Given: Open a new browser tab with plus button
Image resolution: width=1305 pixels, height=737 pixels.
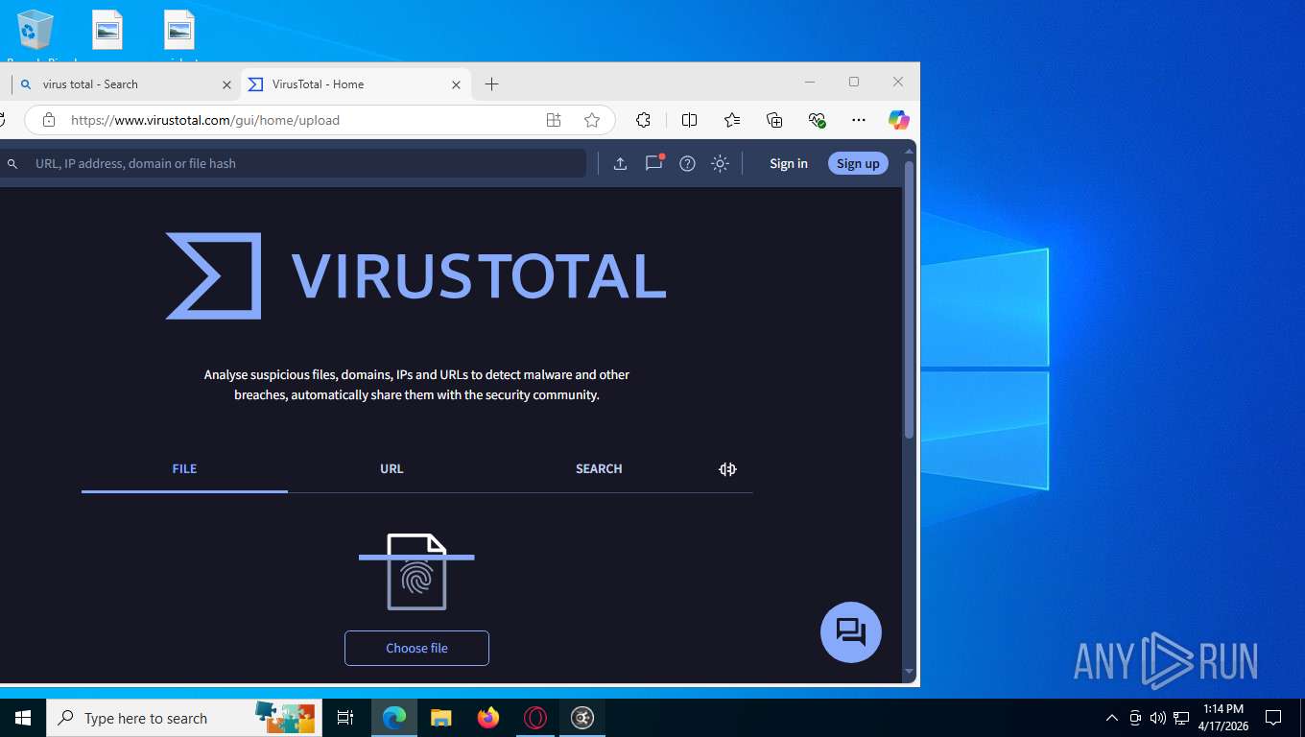Looking at the screenshot, I should [491, 84].
